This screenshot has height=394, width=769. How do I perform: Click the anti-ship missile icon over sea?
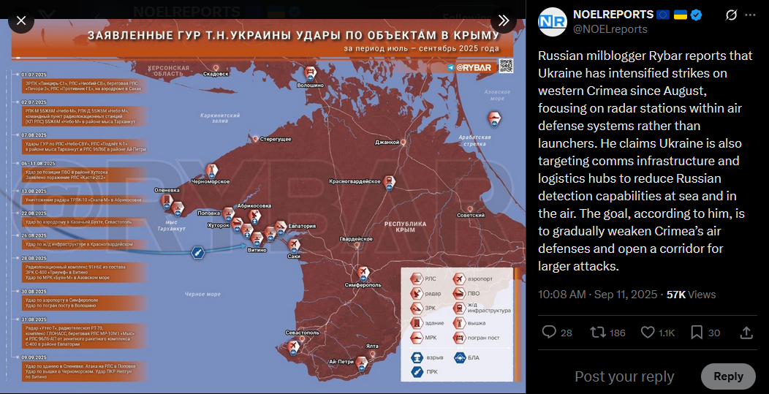coord(197,253)
